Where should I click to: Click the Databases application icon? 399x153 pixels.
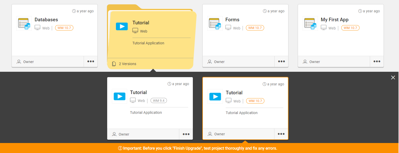[x=24, y=23]
